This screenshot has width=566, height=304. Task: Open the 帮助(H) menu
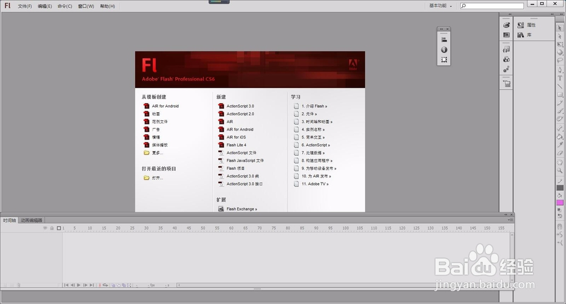click(108, 6)
